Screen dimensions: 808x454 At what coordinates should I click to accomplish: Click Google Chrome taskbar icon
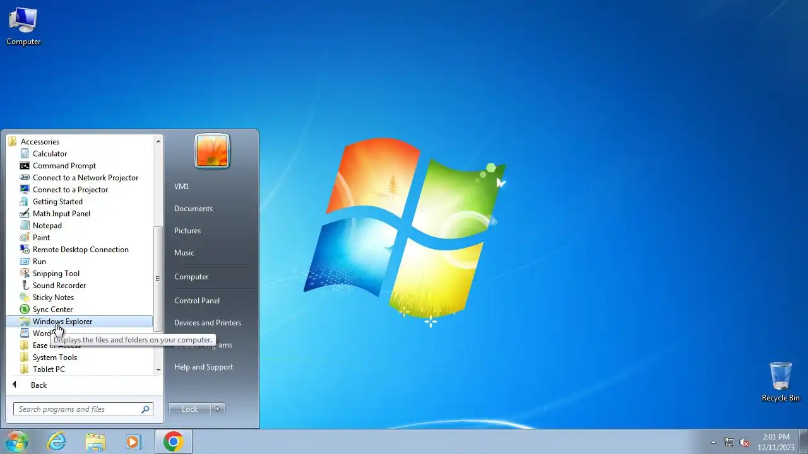click(174, 441)
